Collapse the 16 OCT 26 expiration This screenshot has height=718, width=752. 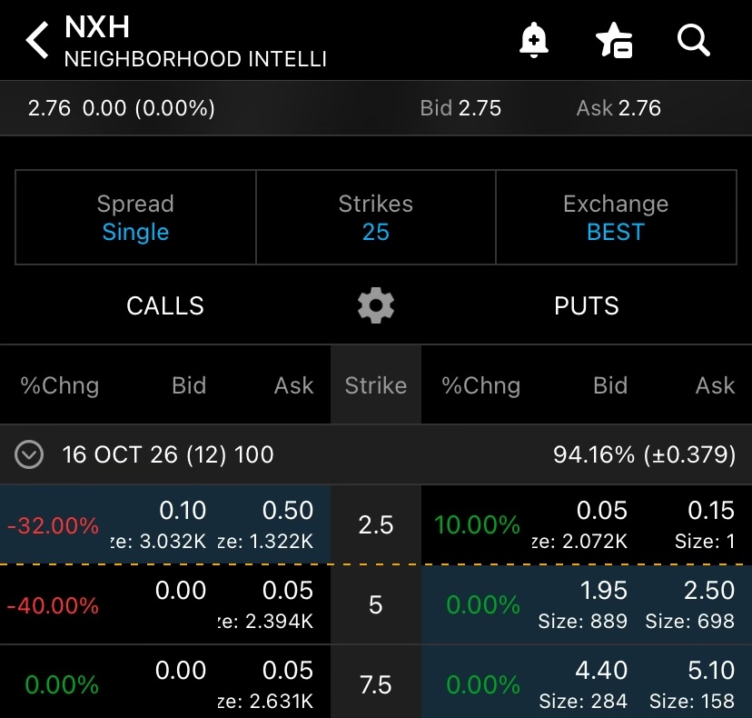(29, 454)
